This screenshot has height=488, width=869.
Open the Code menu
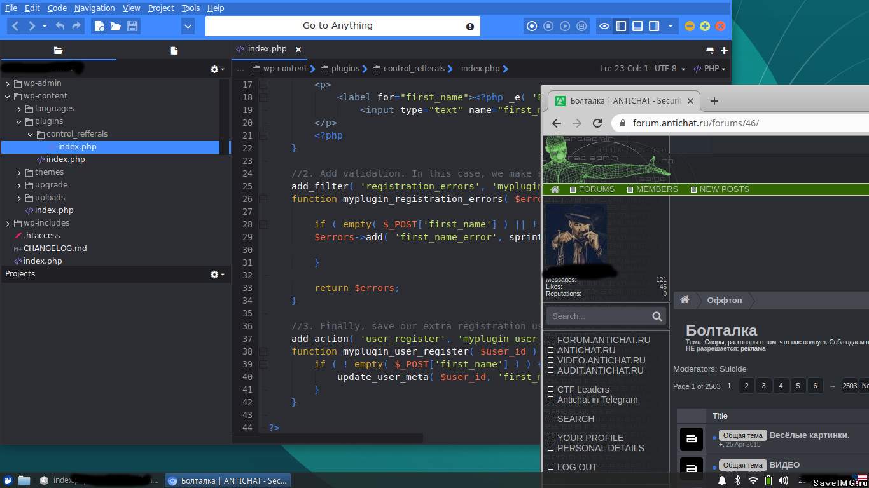pos(57,8)
